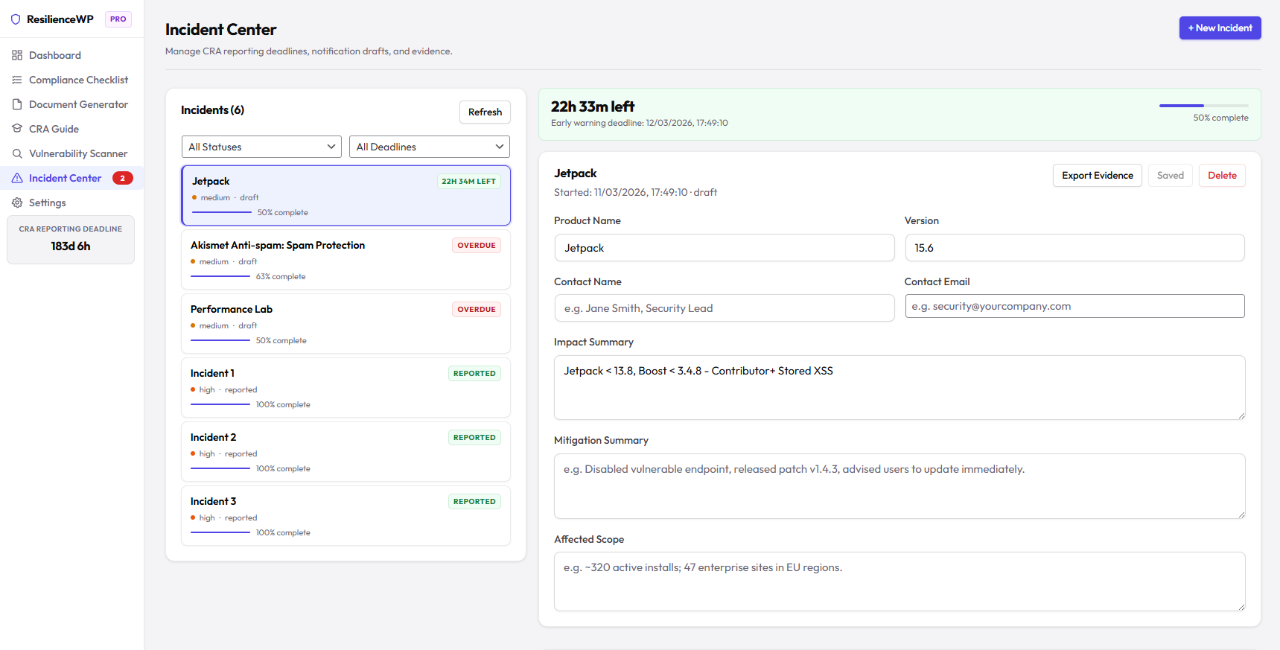The width and height of the screenshot is (1280, 650).
Task: Focus the Contact Email input field
Action: 1074,306
